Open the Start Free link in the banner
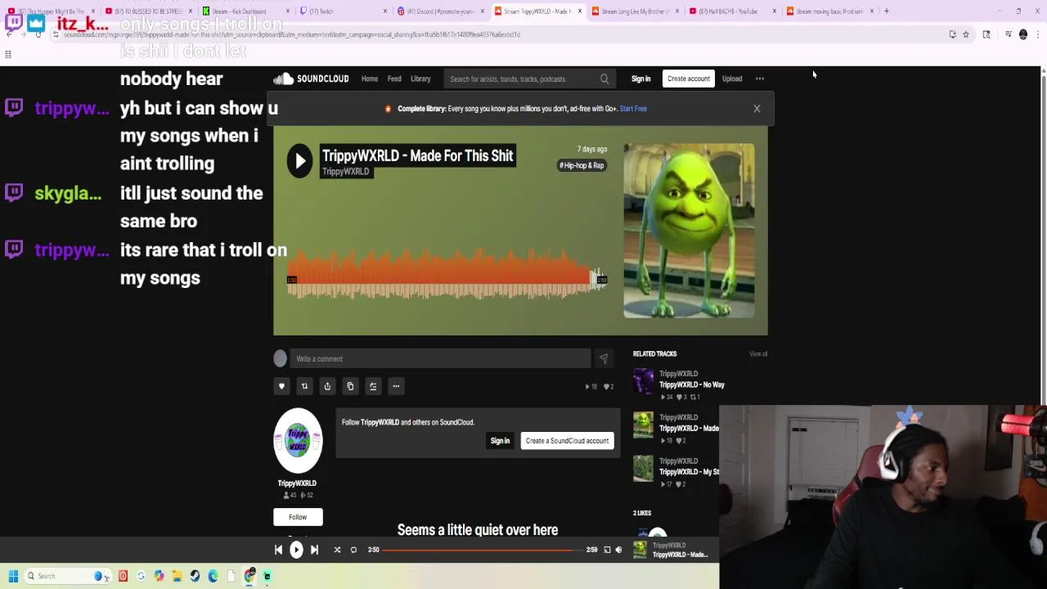 (633, 108)
